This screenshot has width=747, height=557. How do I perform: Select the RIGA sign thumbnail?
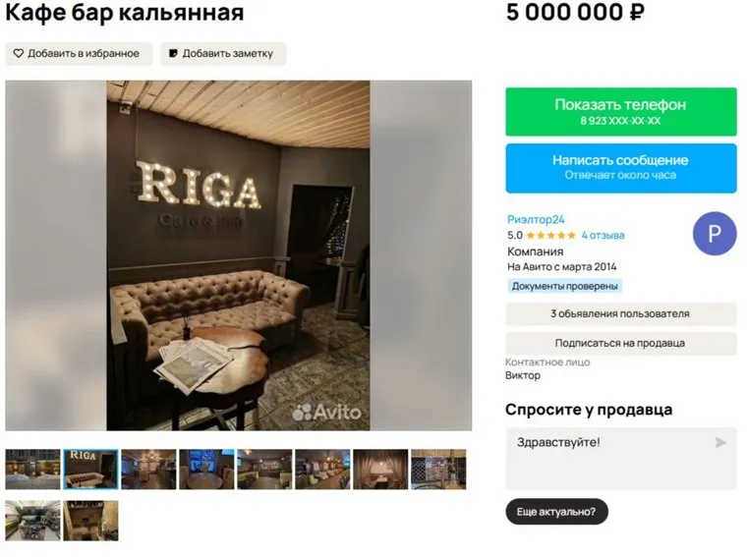pos(90,470)
